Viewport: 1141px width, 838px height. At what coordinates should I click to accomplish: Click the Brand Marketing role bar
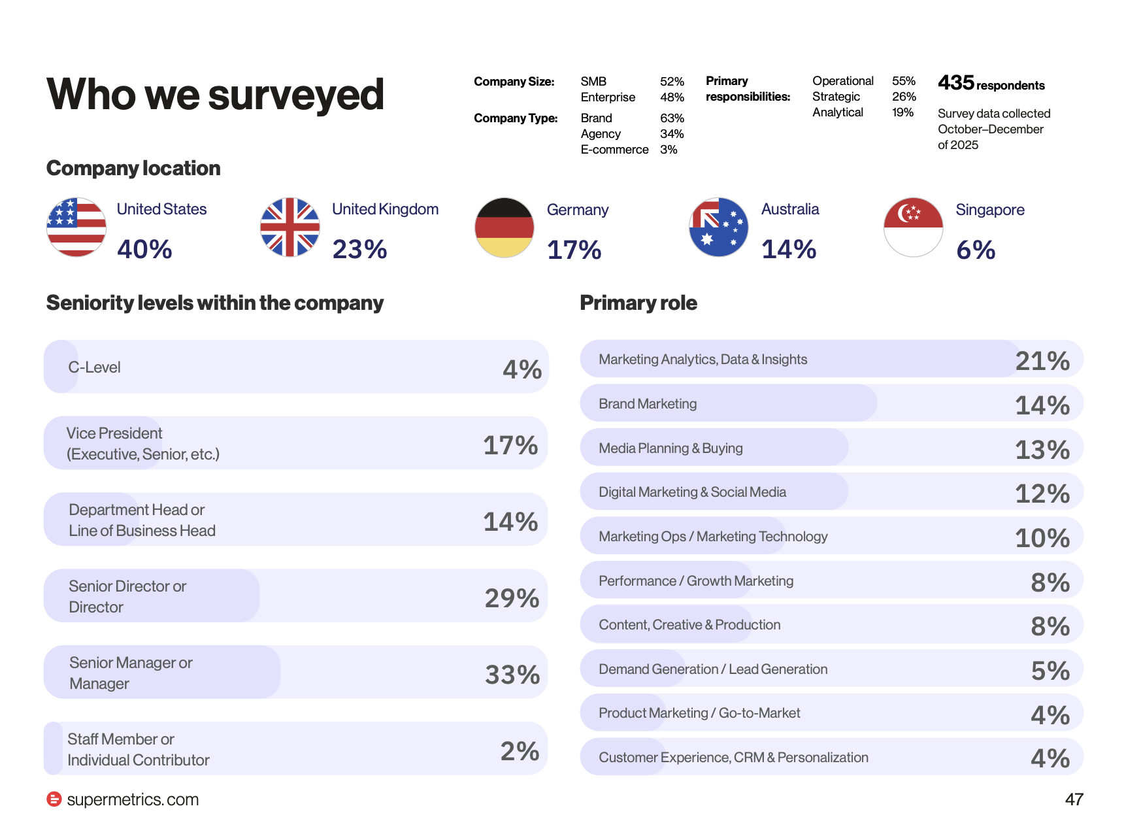click(832, 403)
